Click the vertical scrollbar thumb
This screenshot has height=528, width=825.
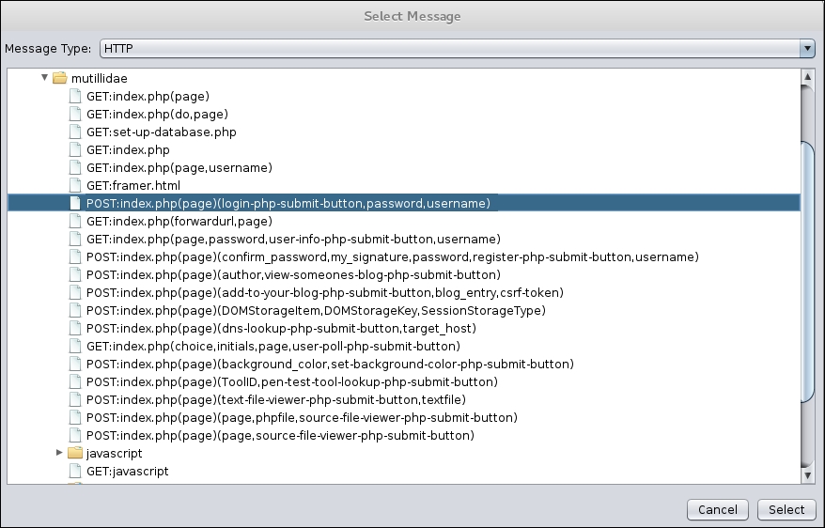pyautogui.click(x=807, y=272)
